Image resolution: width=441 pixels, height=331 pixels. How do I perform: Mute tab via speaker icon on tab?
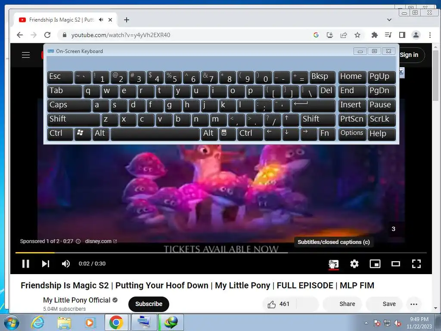pyautogui.click(x=101, y=20)
